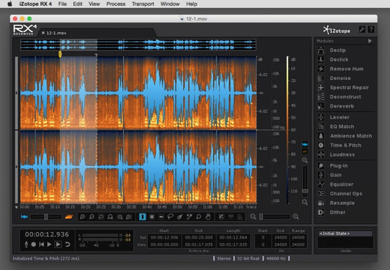390x270 pixels.
Task: Click zoom in horizontally magnifier
Action: pos(296,217)
